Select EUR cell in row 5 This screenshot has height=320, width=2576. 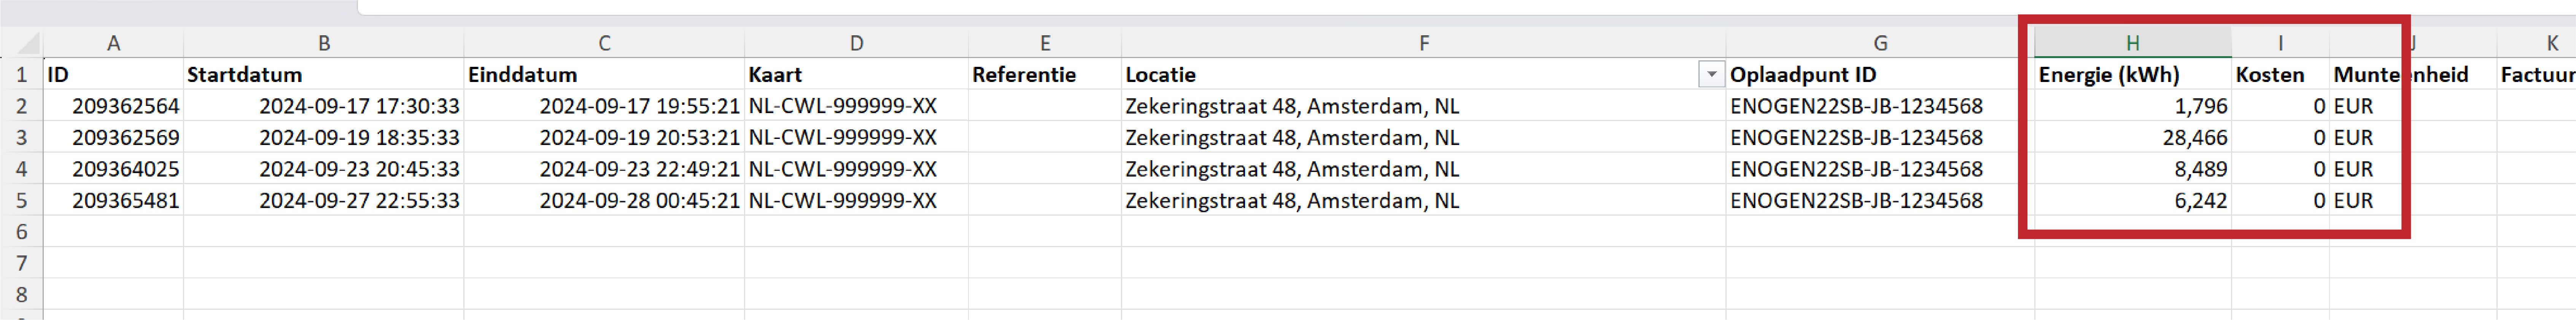pos(2365,200)
